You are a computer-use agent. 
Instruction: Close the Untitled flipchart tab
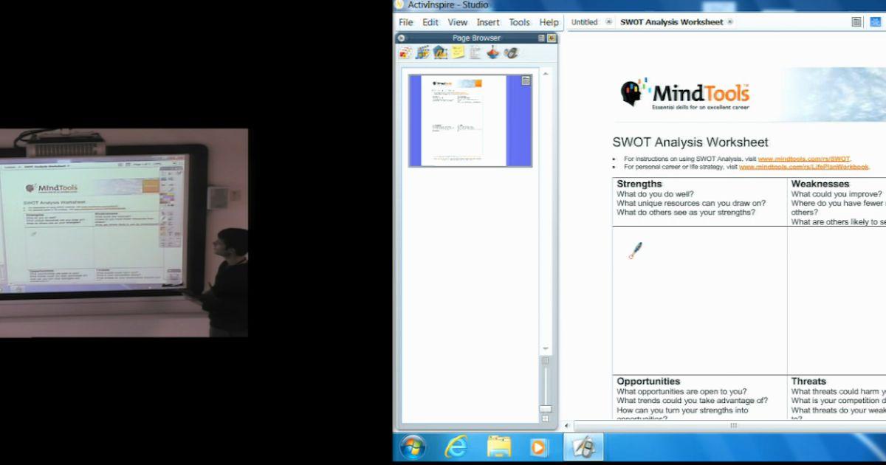[608, 22]
